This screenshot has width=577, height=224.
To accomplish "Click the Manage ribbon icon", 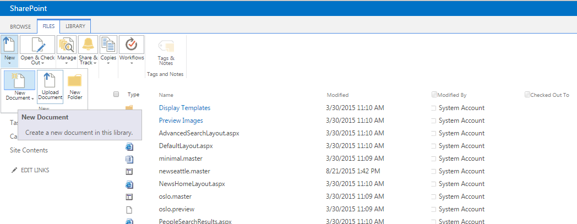I will [x=67, y=45].
